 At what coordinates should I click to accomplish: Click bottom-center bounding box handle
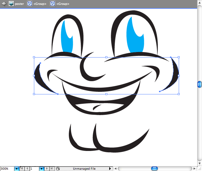coord(106,94)
